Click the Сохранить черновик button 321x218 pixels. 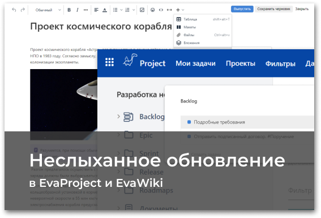273,9
